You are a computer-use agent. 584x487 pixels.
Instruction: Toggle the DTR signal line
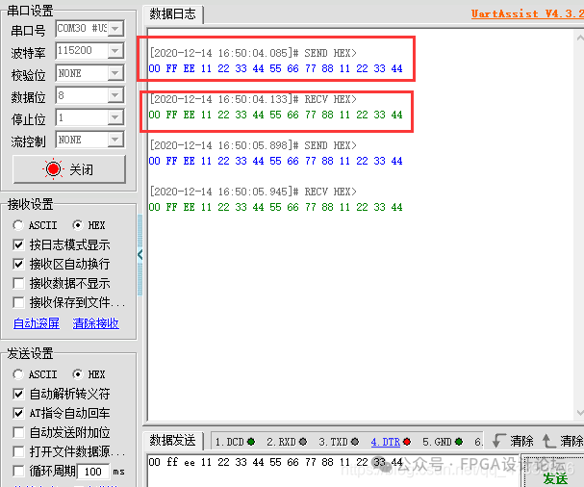387,442
